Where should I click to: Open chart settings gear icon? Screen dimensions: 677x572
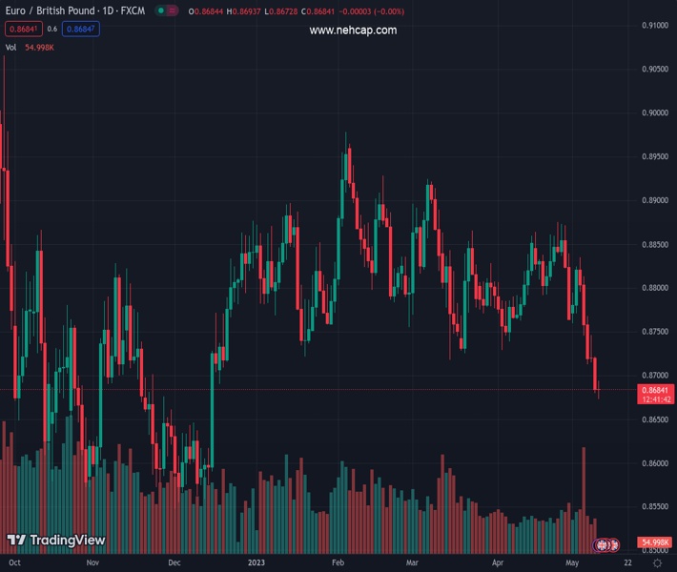[x=657, y=563]
